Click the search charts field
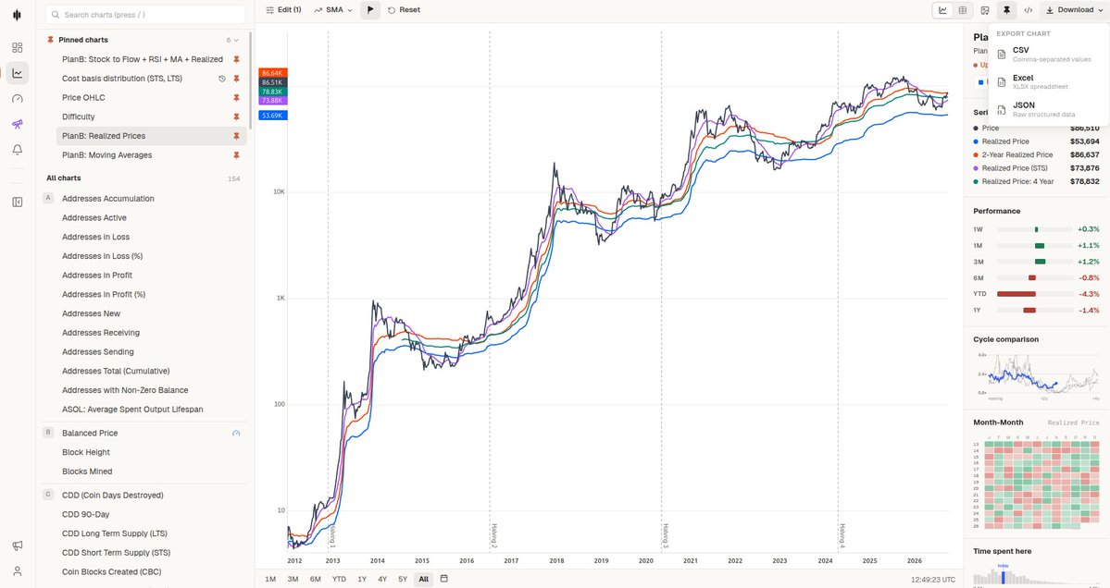Image resolution: width=1110 pixels, height=588 pixels. 146,14
